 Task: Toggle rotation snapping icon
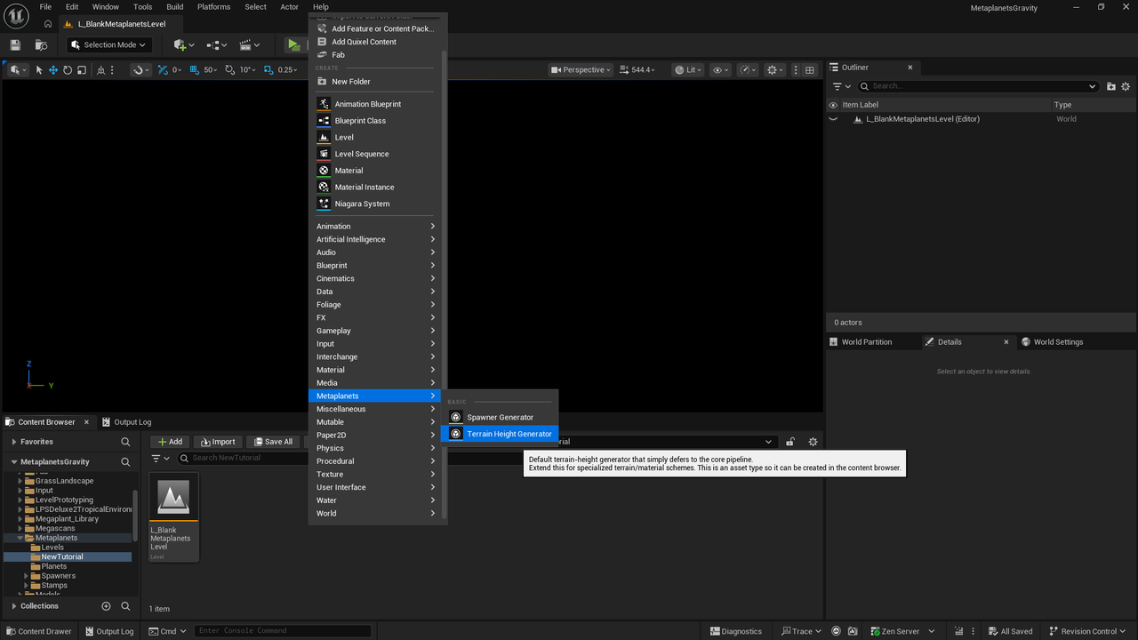coord(230,70)
